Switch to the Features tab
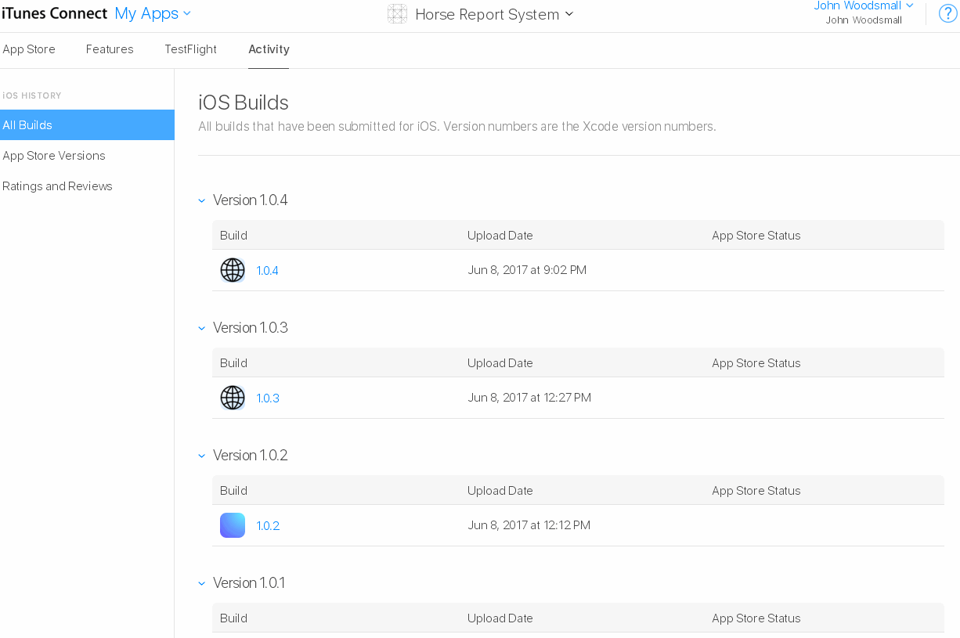 click(x=110, y=49)
